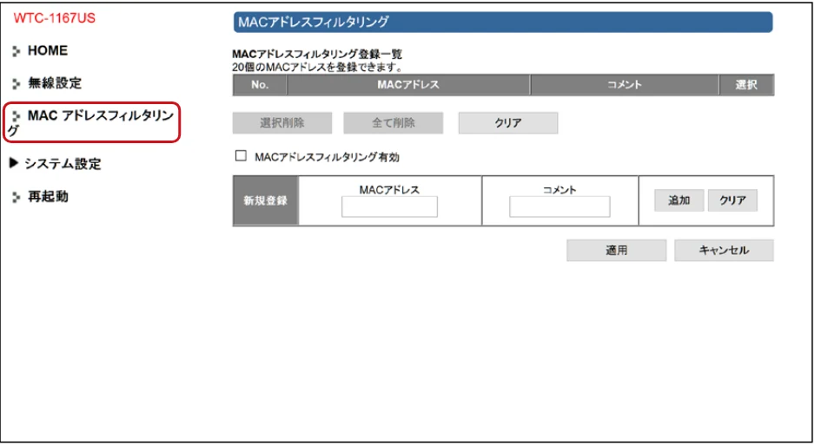The image size is (815, 445).
Task: Click the 20個のMACアドレスを登録できます text
Action: pos(317,67)
